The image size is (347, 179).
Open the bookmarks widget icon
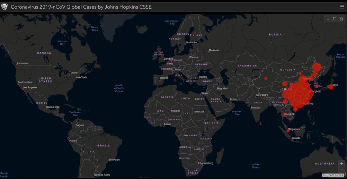(328, 19)
